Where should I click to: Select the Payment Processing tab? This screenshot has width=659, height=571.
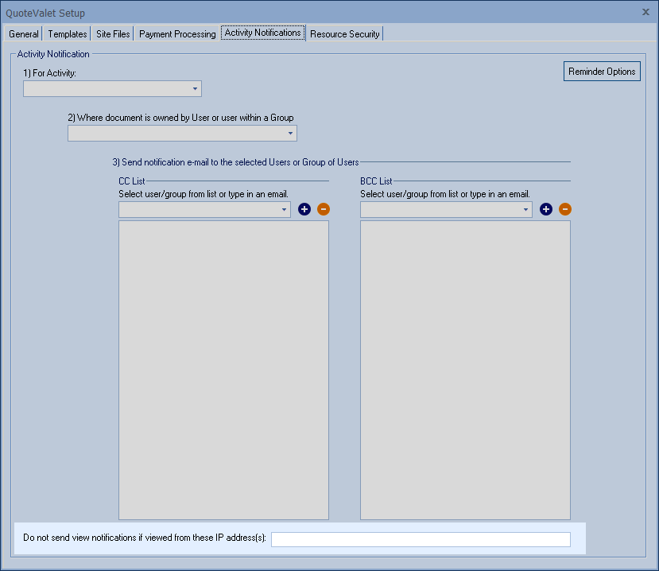click(177, 33)
